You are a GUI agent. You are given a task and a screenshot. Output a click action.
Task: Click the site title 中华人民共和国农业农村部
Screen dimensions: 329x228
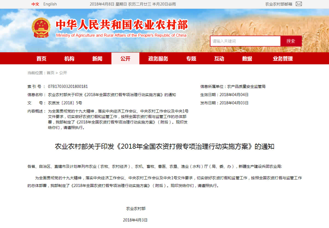coord(122,25)
